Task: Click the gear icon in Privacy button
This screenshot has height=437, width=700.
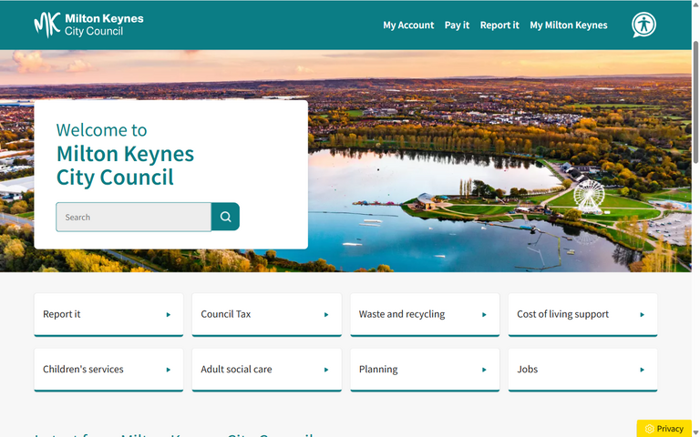Action: click(649, 429)
